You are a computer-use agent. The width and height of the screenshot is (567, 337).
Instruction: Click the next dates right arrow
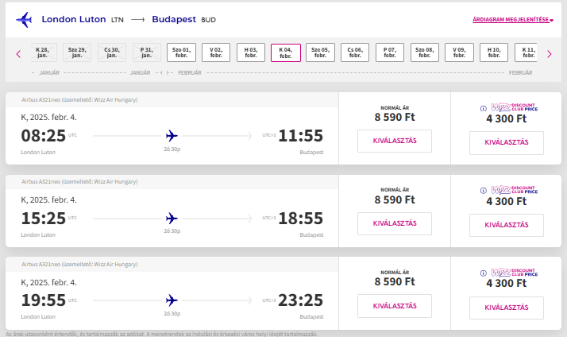pos(548,54)
